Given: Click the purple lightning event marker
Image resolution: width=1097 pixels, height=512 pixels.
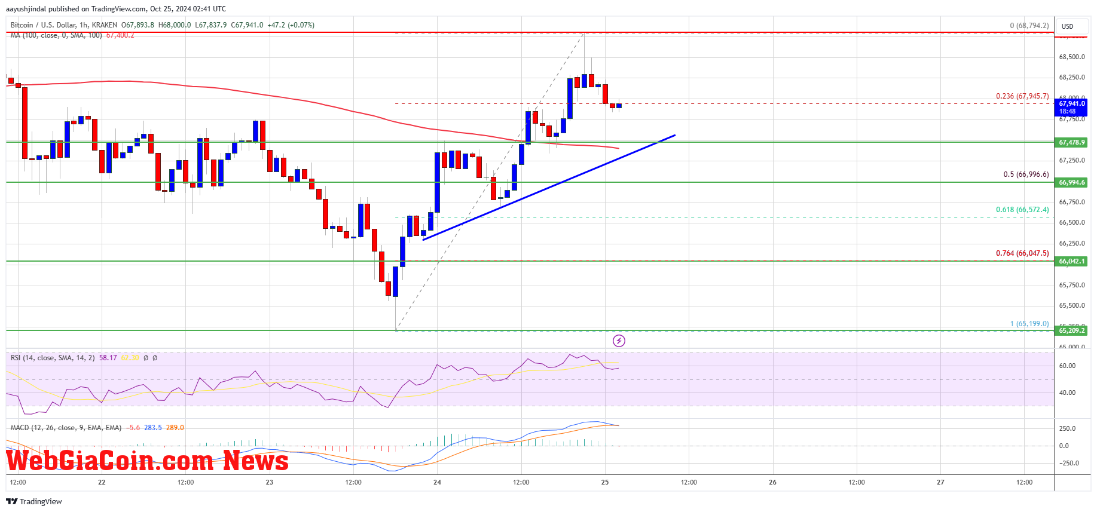Looking at the screenshot, I should click(x=619, y=341).
